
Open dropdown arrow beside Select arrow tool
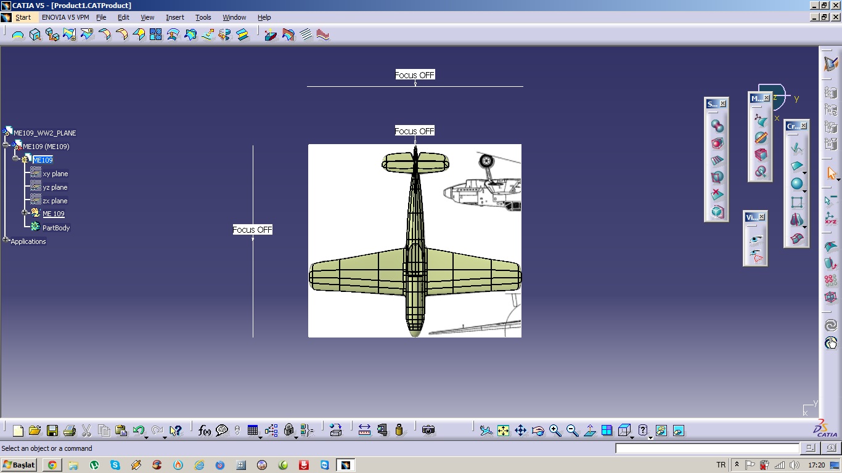click(838, 180)
